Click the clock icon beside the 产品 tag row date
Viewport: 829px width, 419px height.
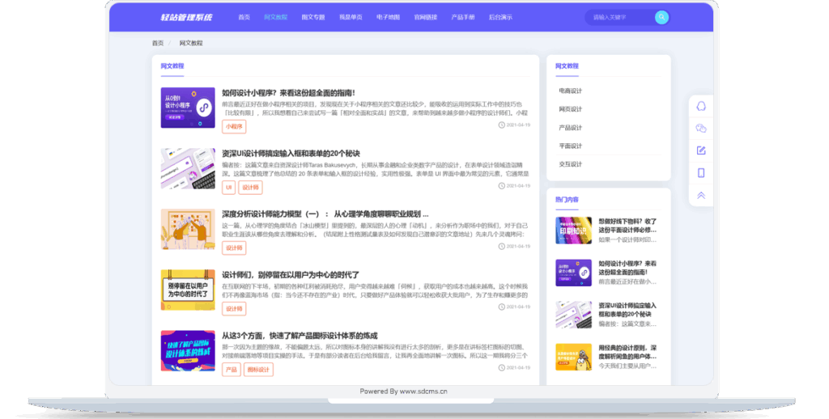point(501,368)
